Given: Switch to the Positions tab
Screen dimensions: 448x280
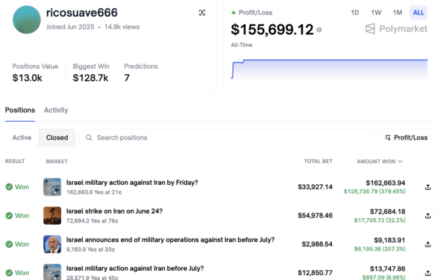Looking at the screenshot, I should tap(20, 110).
